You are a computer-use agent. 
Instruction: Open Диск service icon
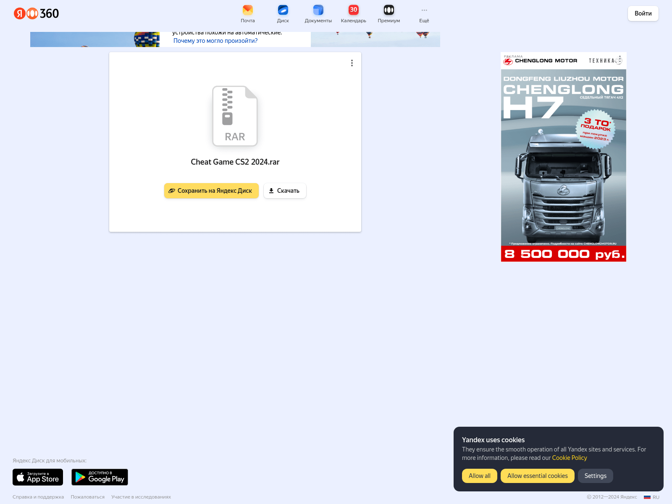point(283,14)
